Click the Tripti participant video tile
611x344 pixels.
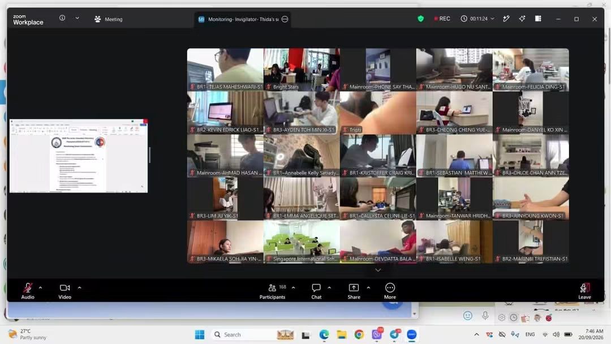click(x=378, y=113)
